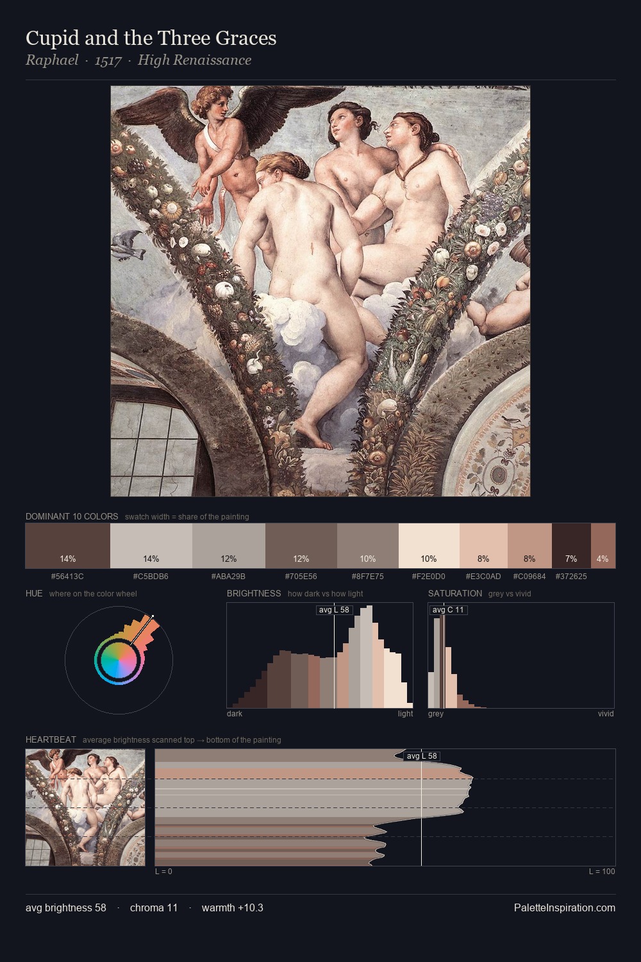Choose the #372625 darkest swatch
The height and width of the screenshot is (962, 641).
[571, 546]
